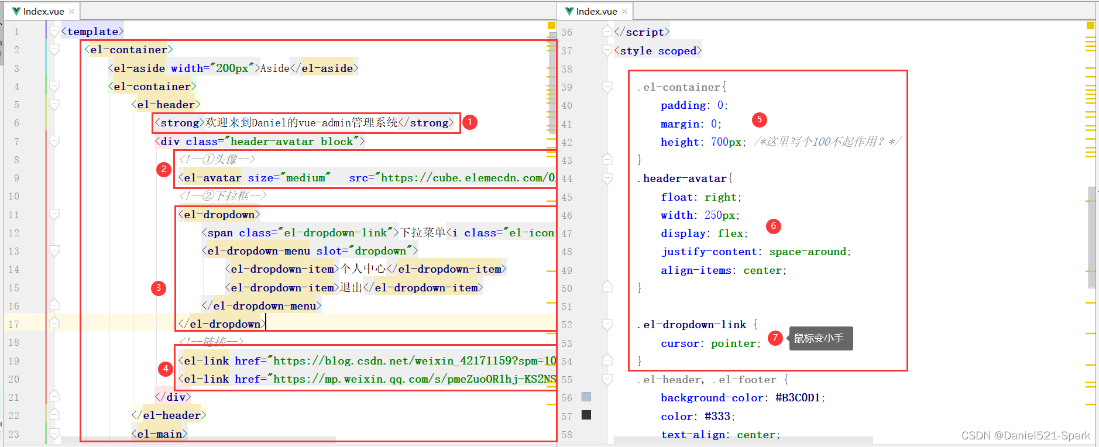Close the right Index.vue tab
The image size is (1099, 447).
tap(624, 11)
